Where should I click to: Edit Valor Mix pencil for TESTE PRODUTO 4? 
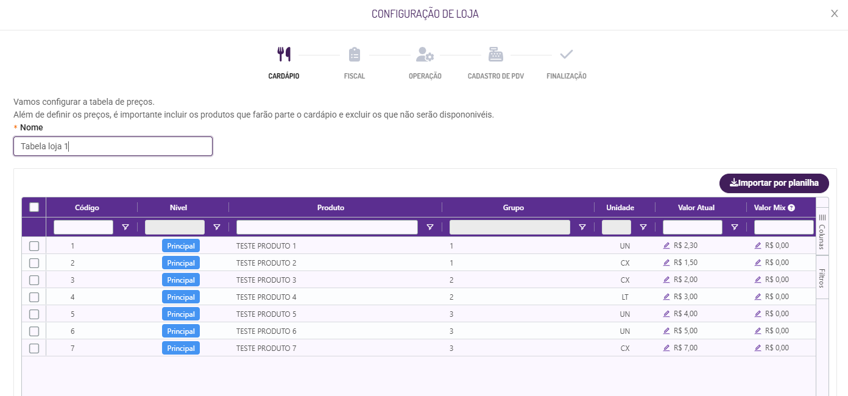pyautogui.click(x=758, y=297)
